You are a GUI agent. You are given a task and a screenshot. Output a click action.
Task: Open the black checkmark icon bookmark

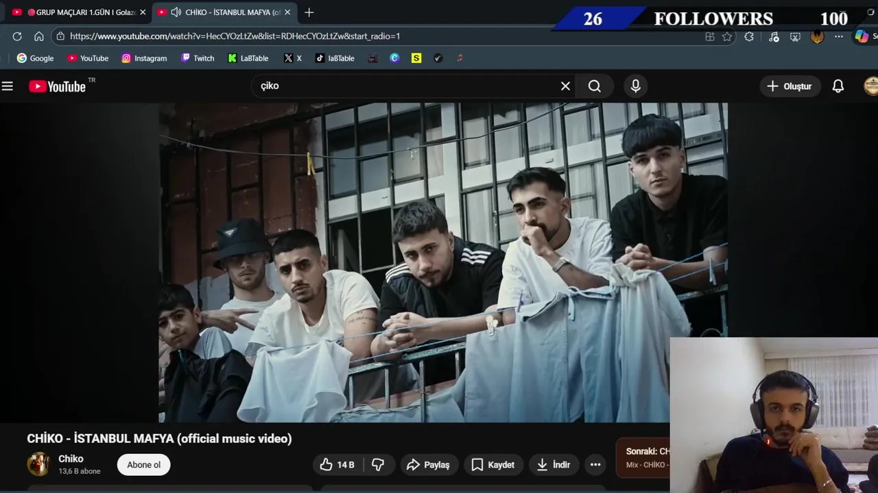(438, 58)
